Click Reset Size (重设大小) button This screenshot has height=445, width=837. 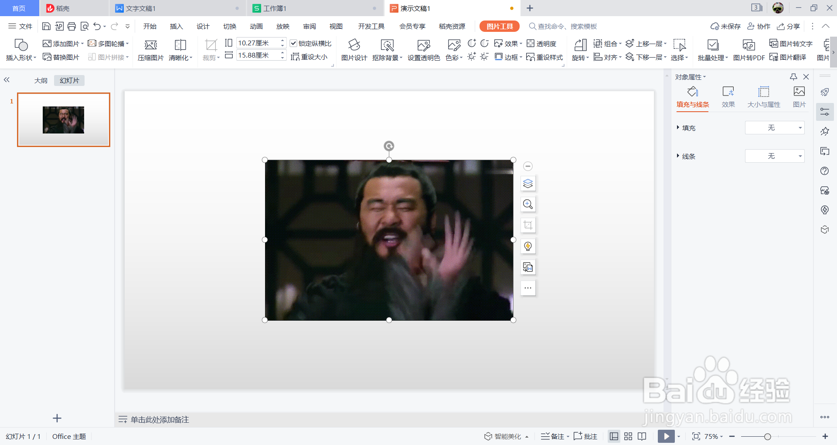click(x=309, y=57)
